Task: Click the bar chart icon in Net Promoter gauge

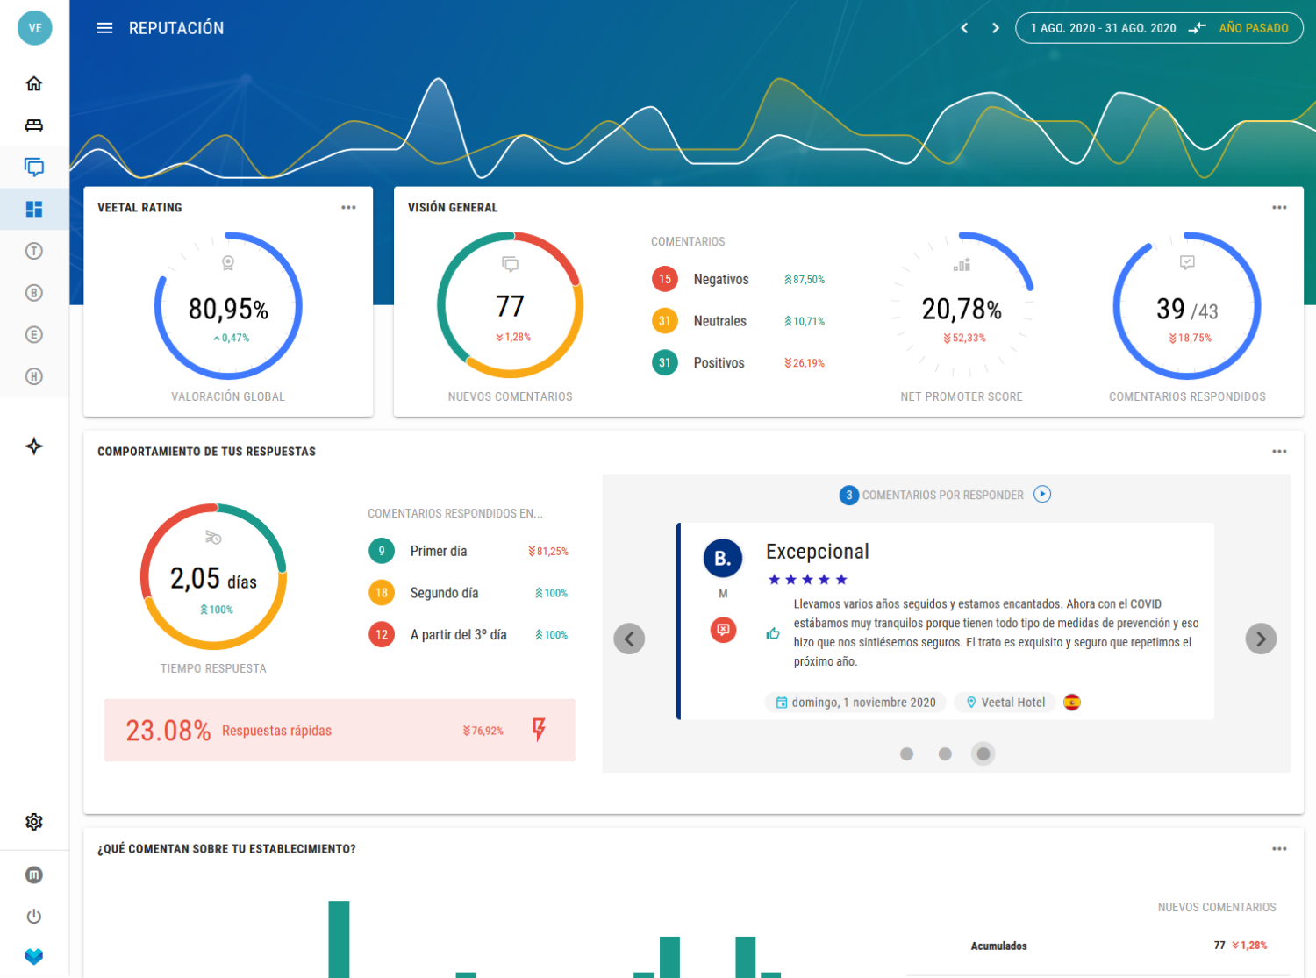Action: click(x=962, y=264)
